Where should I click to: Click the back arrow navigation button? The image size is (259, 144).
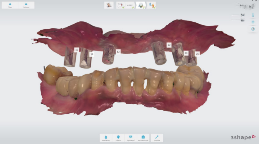(10, 5)
